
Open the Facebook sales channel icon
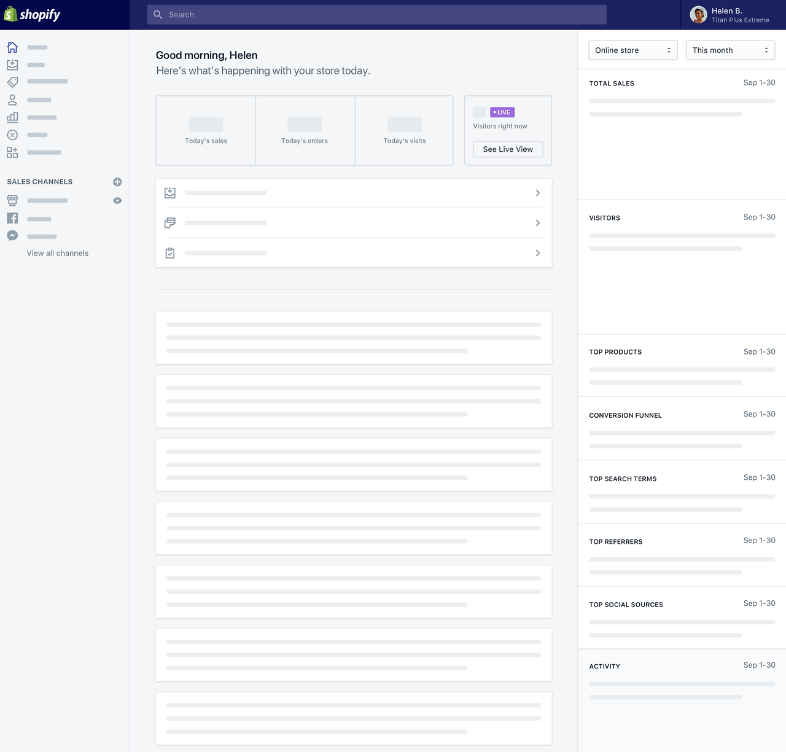[12, 218]
